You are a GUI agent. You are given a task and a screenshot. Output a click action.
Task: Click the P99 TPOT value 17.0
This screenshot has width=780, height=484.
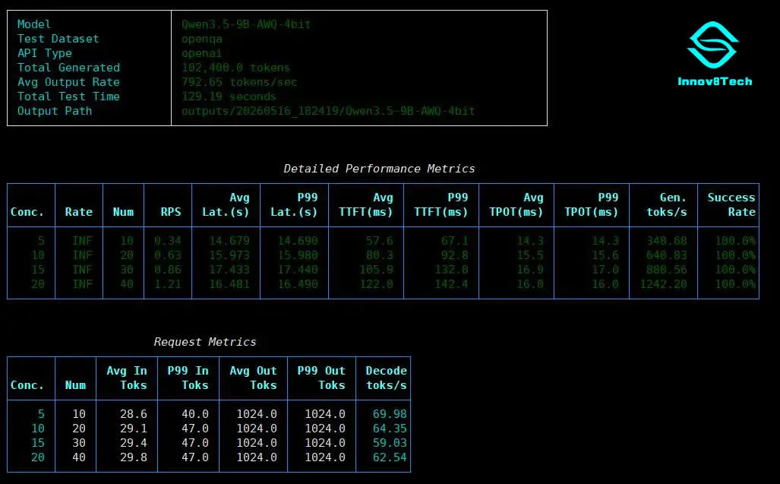pos(605,270)
